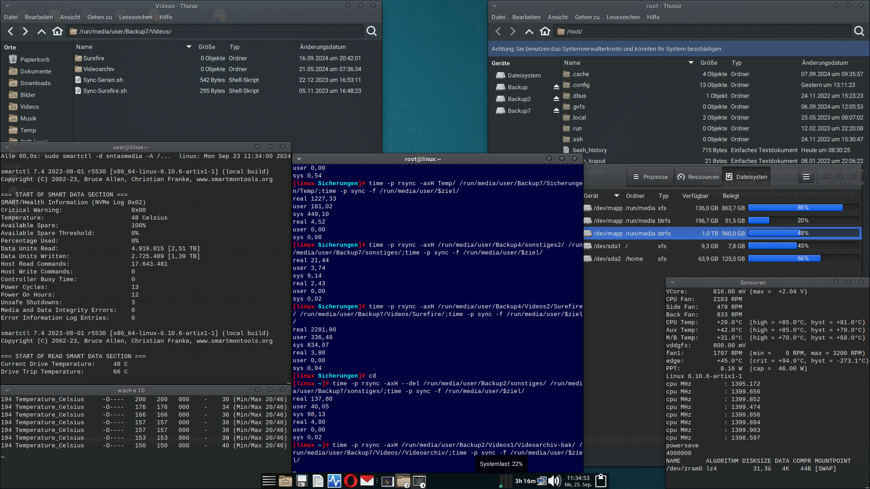Eject the Backup2 device

[x=556, y=99]
